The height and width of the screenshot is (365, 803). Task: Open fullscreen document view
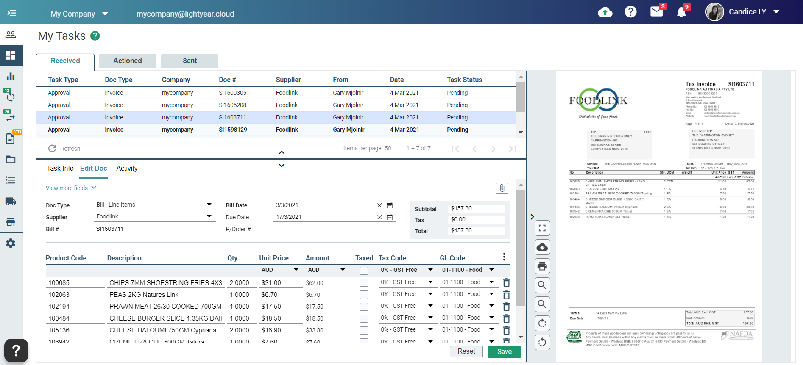tap(542, 228)
